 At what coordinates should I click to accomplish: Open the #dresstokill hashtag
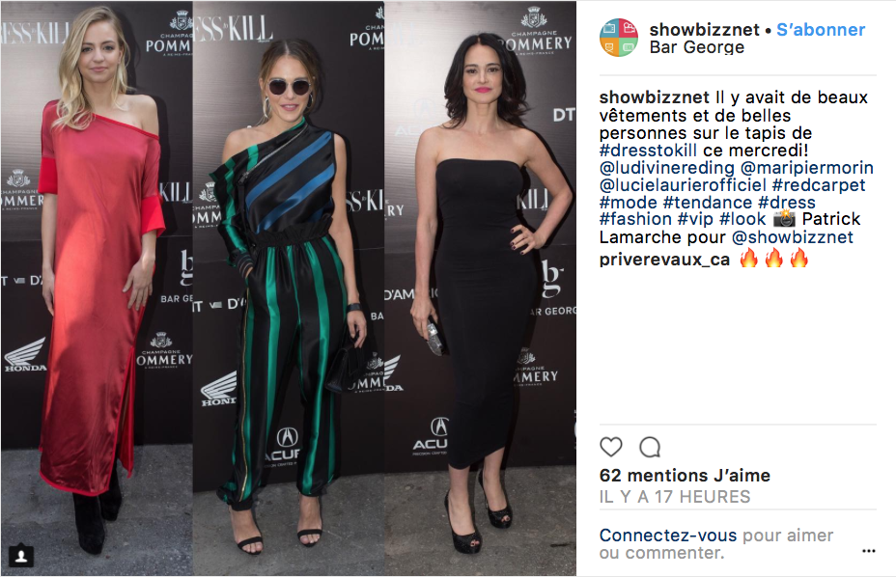click(x=648, y=151)
